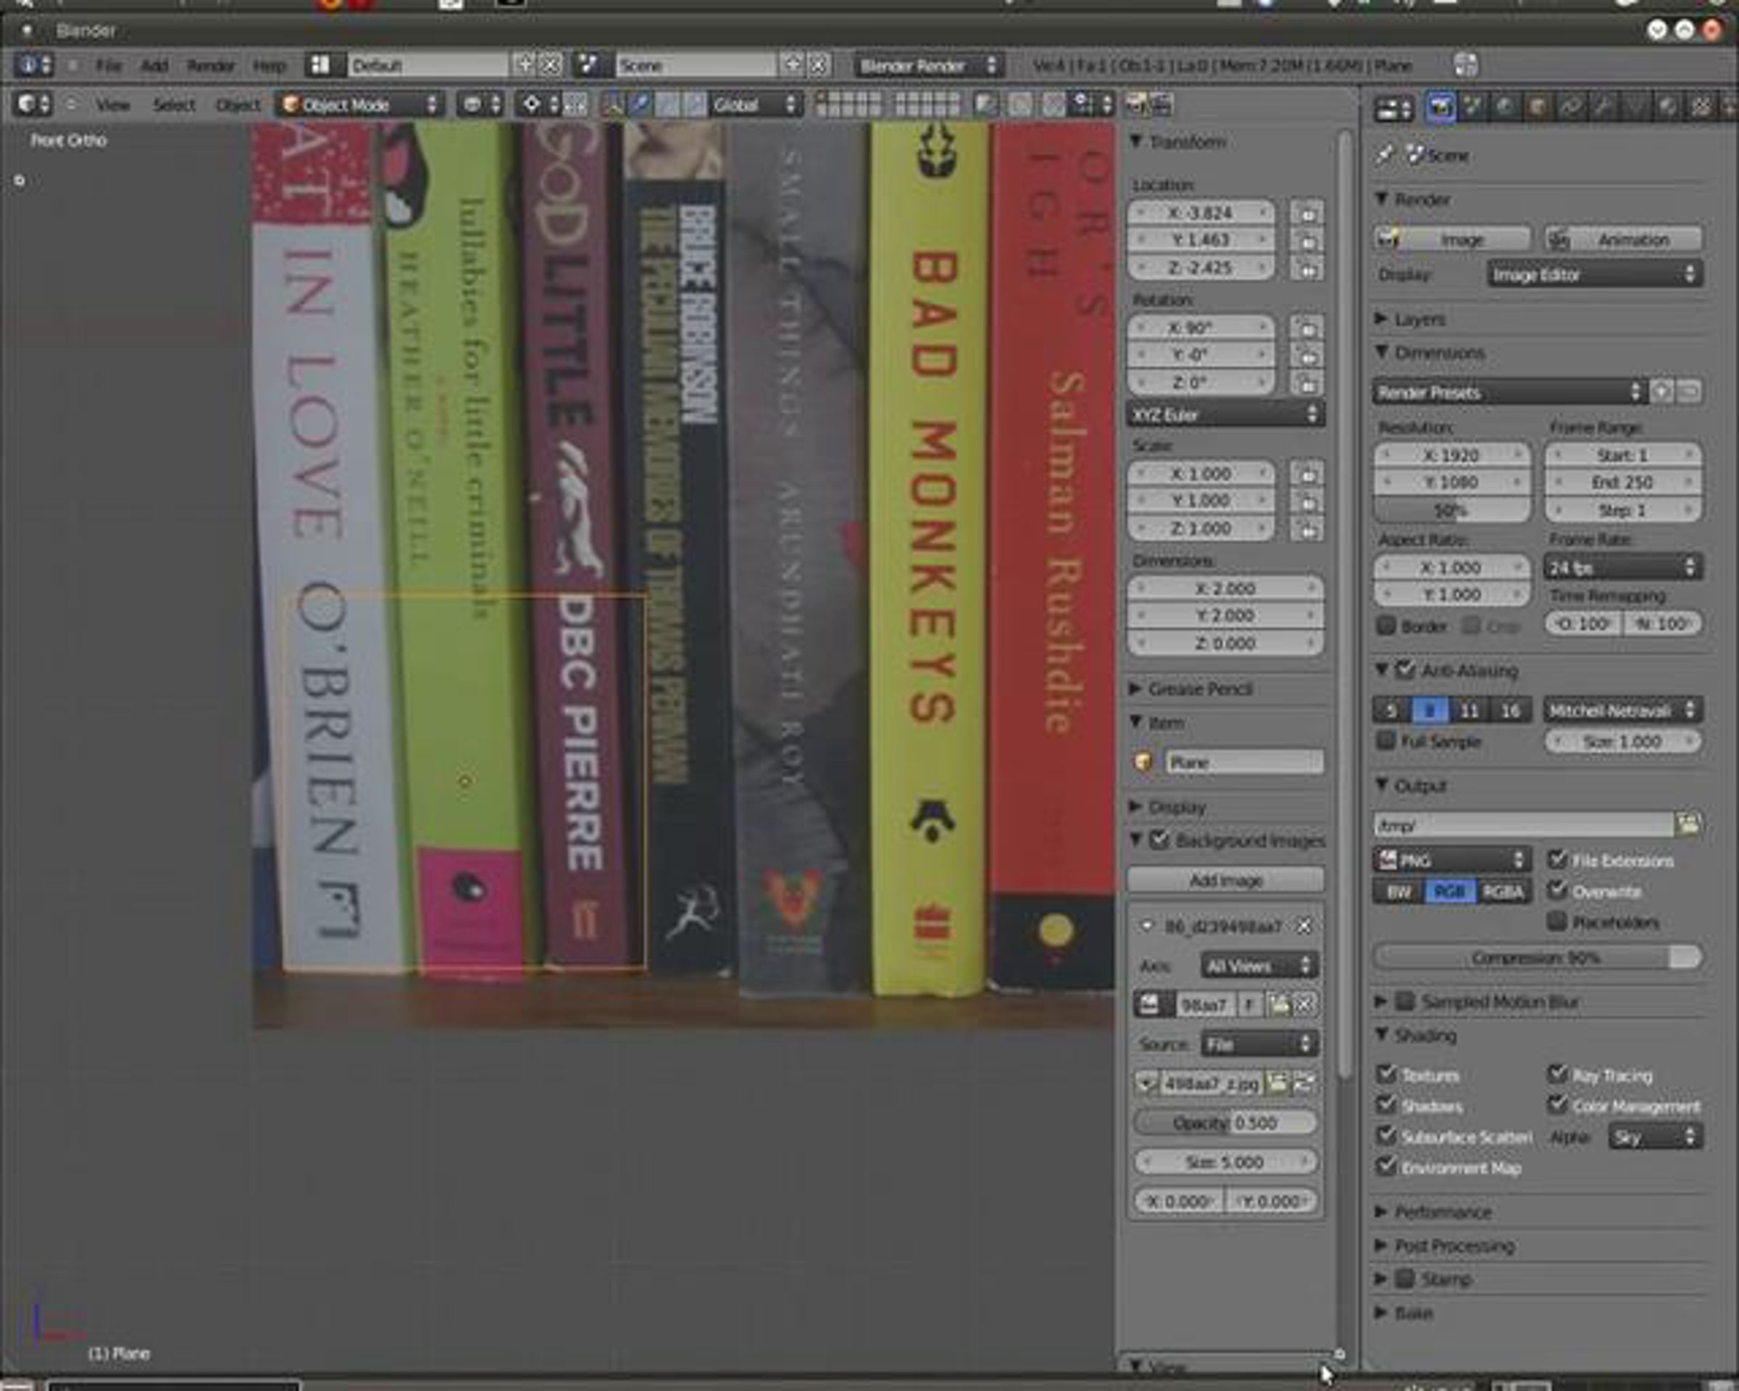The width and height of the screenshot is (1739, 1391).
Task: Expand the Layers panel
Action: point(1418,319)
